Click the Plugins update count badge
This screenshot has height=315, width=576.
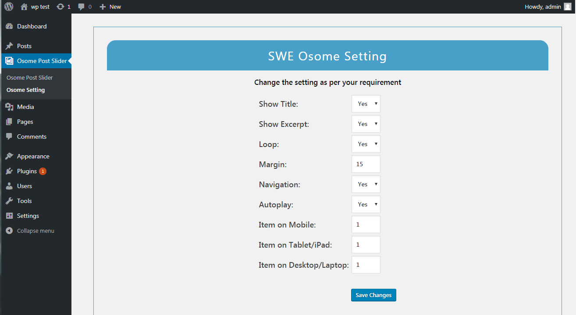pos(43,171)
